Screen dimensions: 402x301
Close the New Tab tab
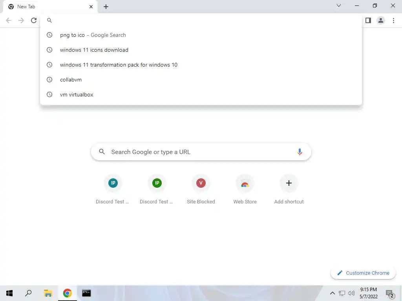click(91, 7)
